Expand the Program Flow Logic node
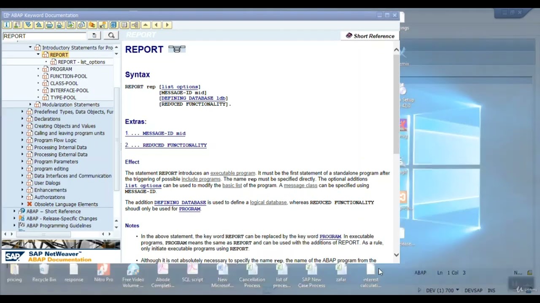 [x=22, y=140]
